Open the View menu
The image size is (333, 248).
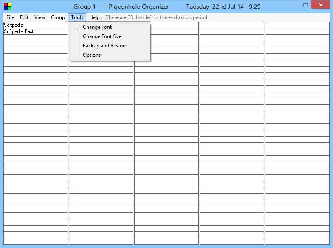40,17
